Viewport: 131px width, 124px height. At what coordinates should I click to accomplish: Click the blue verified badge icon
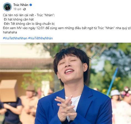(31, 5)
